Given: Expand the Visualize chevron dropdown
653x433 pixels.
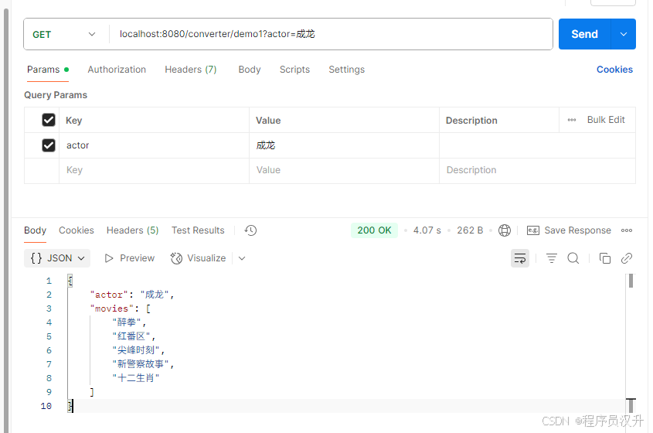Looking at the screenshot, I should [242, 258].
